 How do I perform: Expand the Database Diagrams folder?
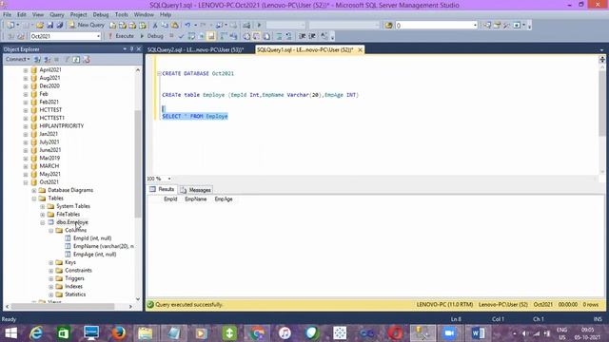34,190
